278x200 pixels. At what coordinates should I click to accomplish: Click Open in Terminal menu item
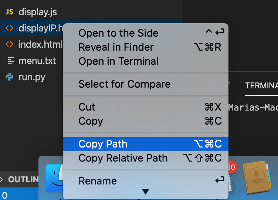click(118, 61)
